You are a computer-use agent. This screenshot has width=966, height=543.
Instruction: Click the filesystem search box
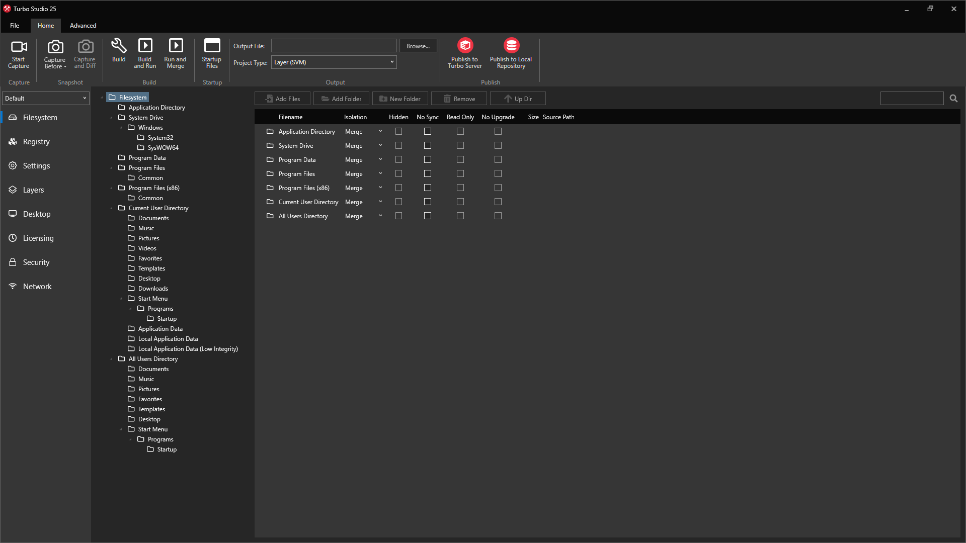pyautogui.click(x=912, y=99)
